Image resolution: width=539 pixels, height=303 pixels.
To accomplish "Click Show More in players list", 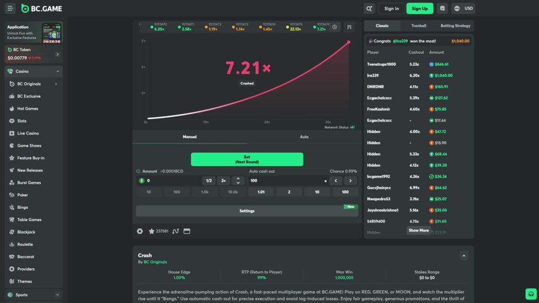I will [418, 230].
